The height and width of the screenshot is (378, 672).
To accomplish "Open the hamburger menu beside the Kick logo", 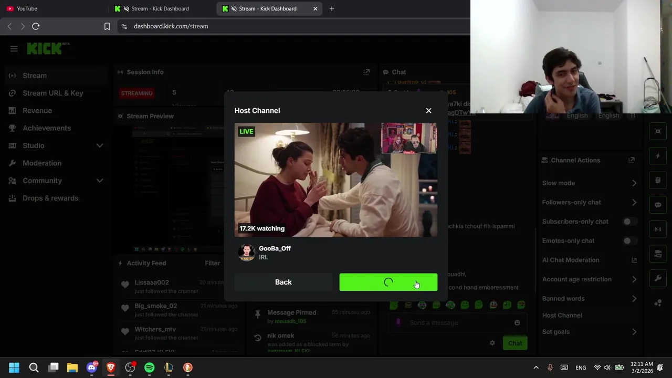I will [x=14, y=49].
